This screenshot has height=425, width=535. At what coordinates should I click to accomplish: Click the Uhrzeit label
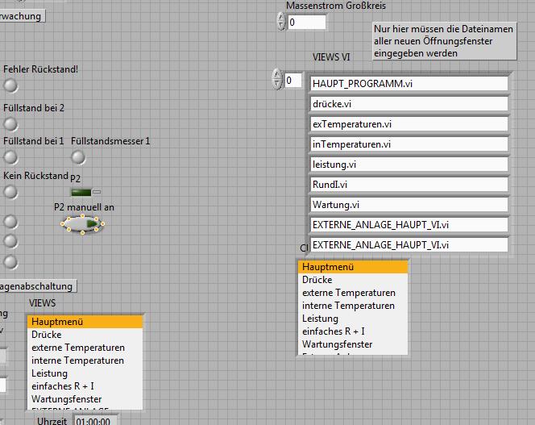click(x=52, y=421)
